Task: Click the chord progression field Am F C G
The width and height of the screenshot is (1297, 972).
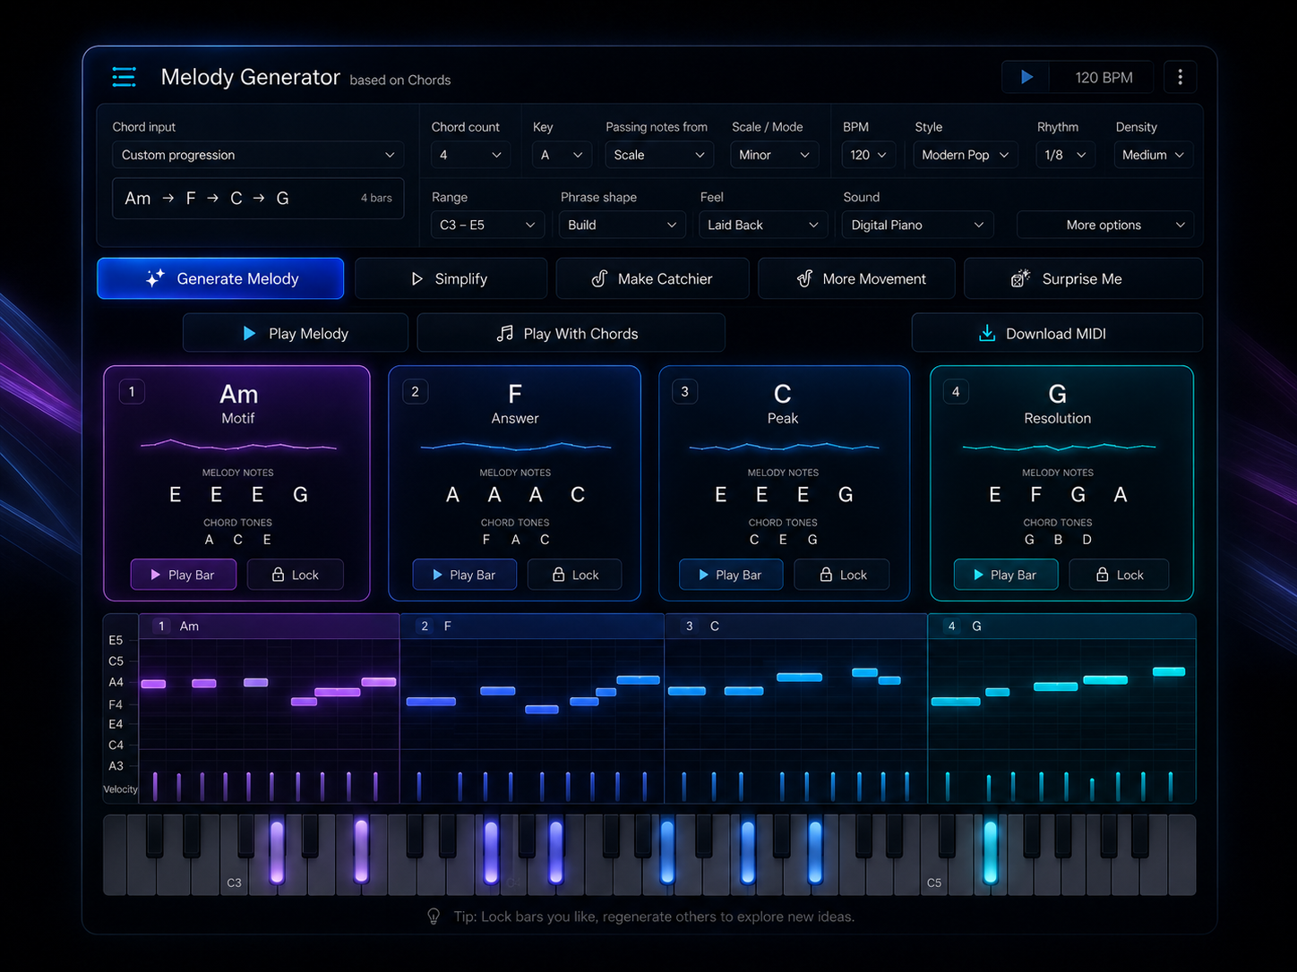Action: point(258,198)
